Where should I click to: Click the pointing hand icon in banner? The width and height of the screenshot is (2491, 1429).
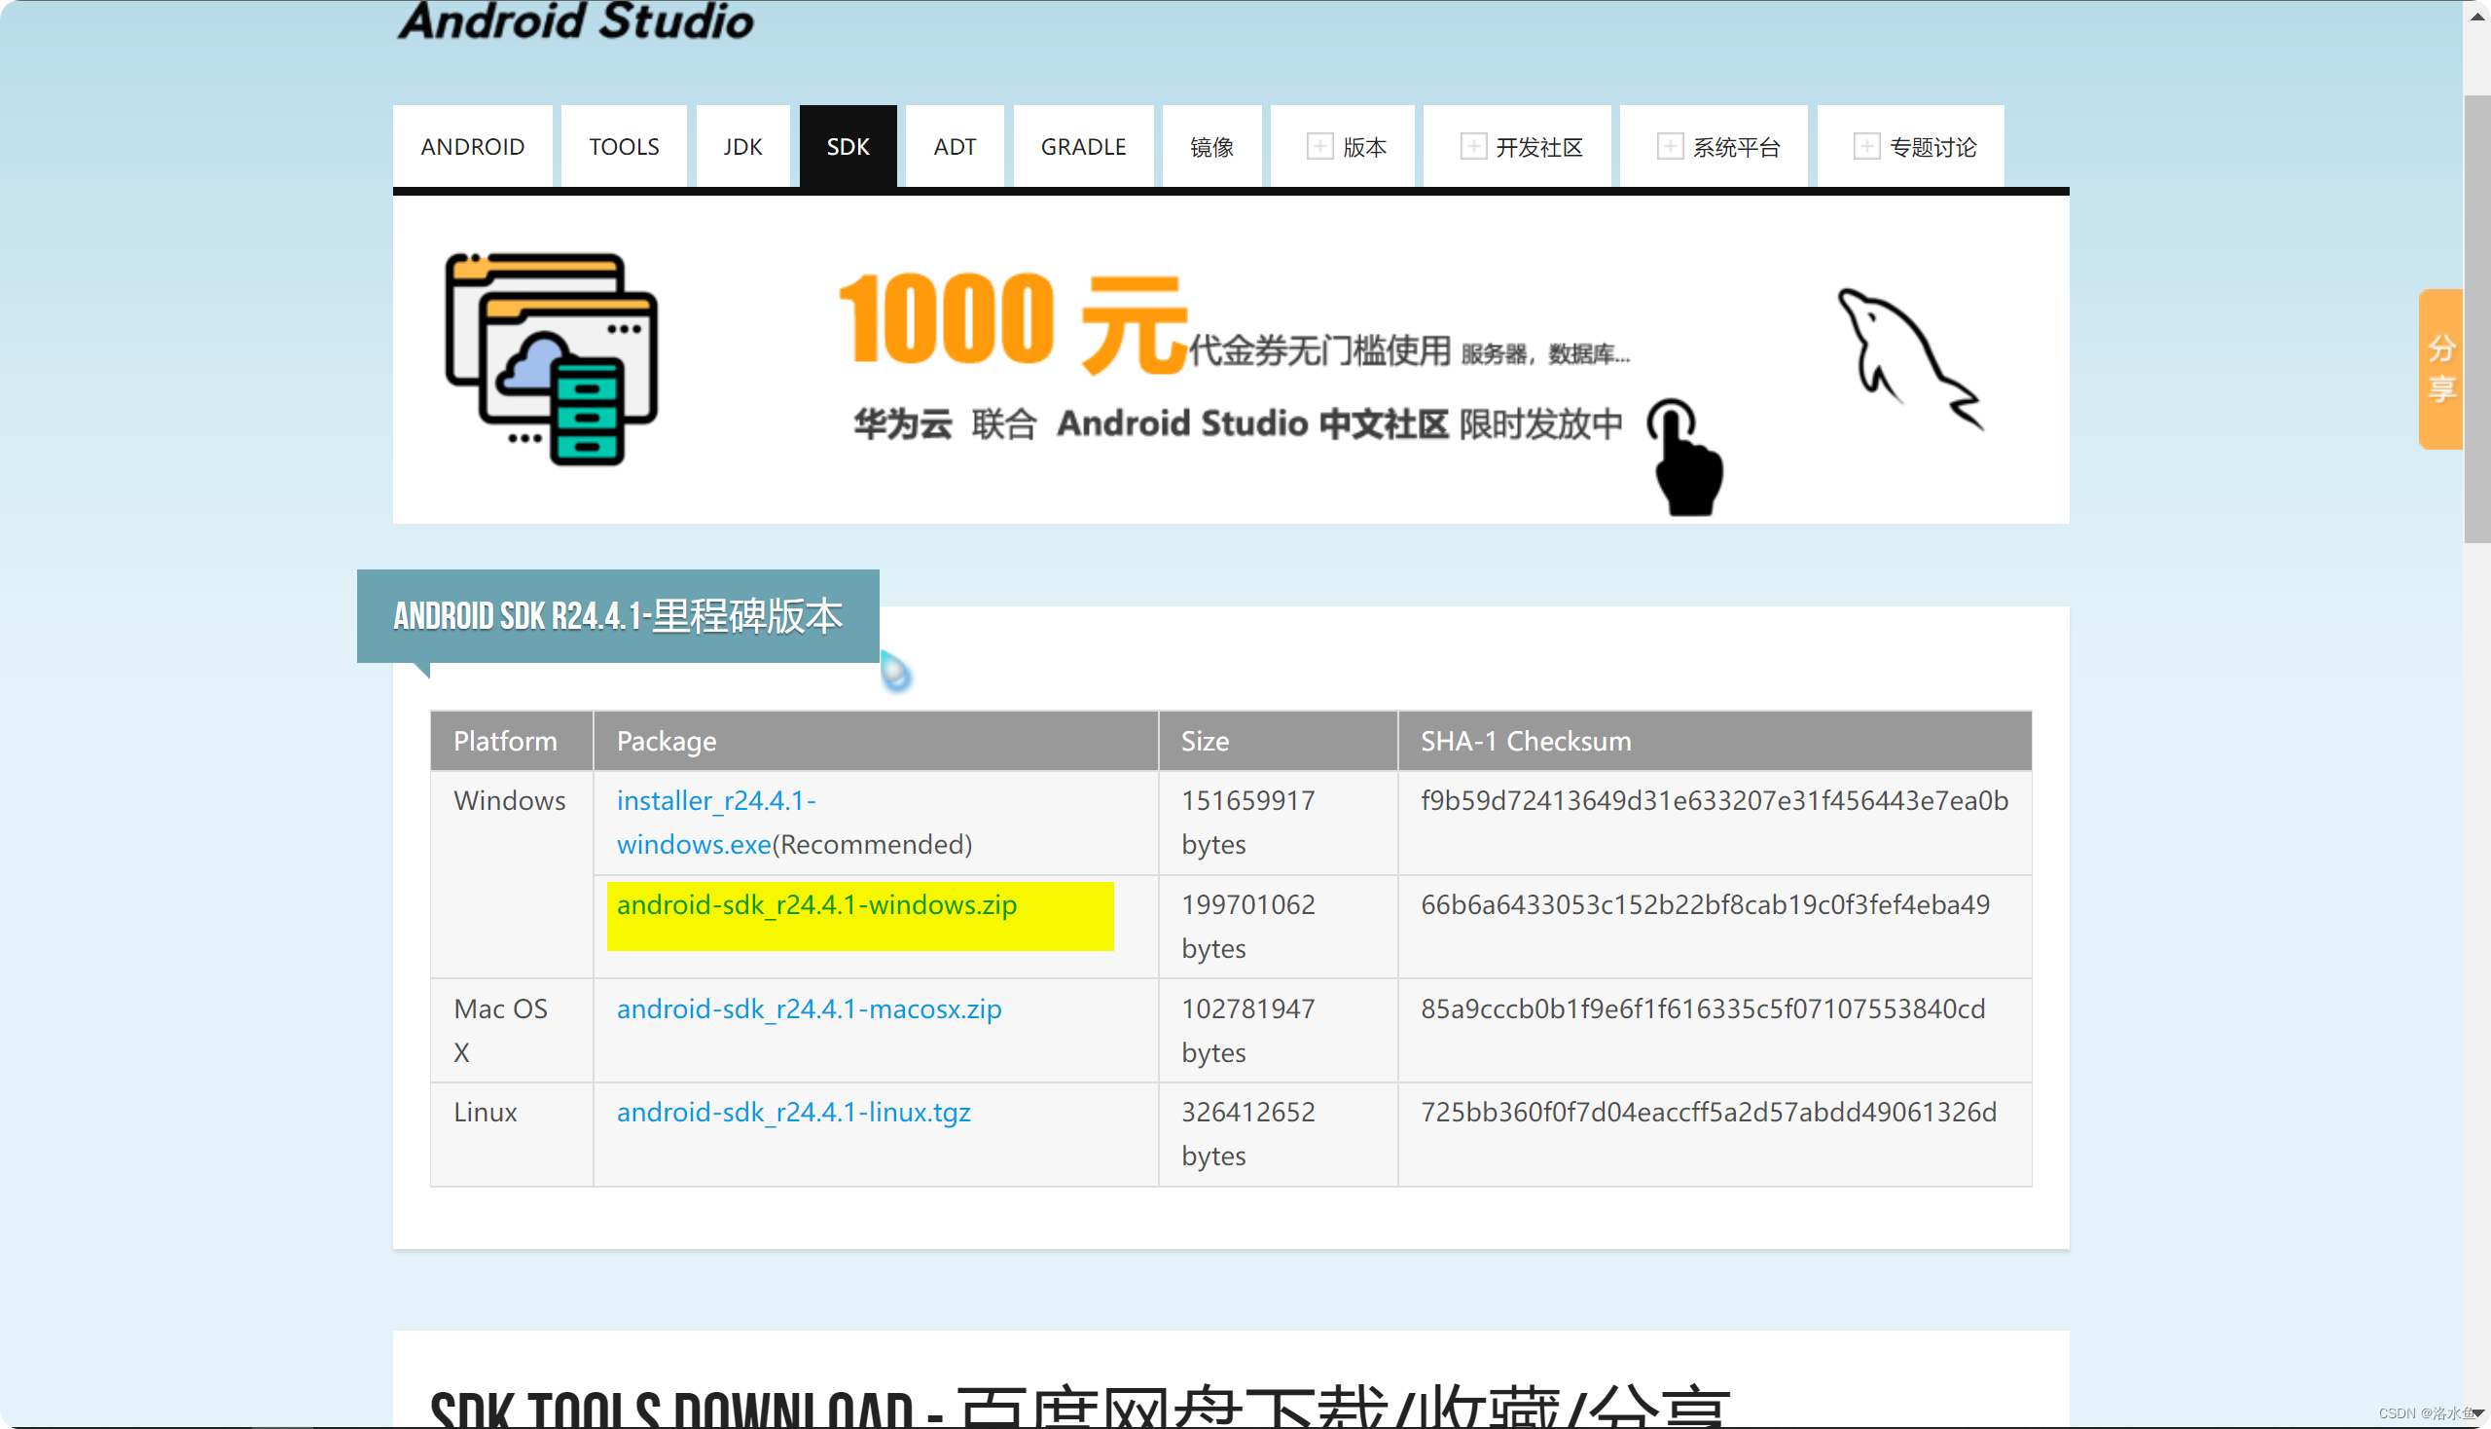(x=1687, y=458)
